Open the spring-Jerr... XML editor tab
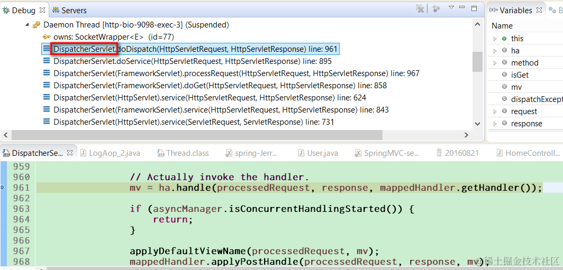The height and width of the screenshot is (270, 563). pyautogui.click(x=252, y=153)
